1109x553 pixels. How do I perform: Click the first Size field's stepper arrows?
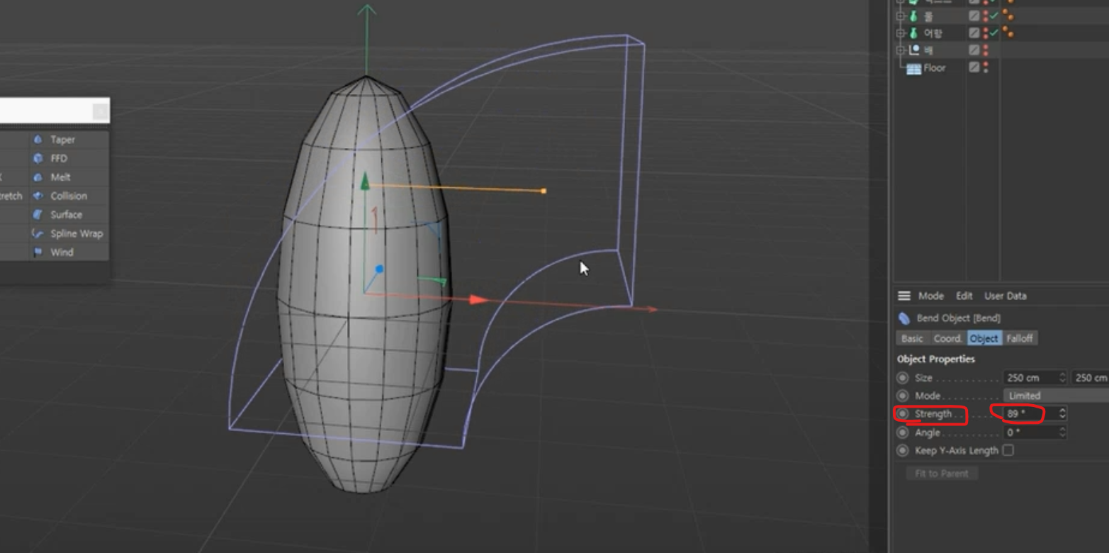pyautogui.click(x=1062, y=378)
